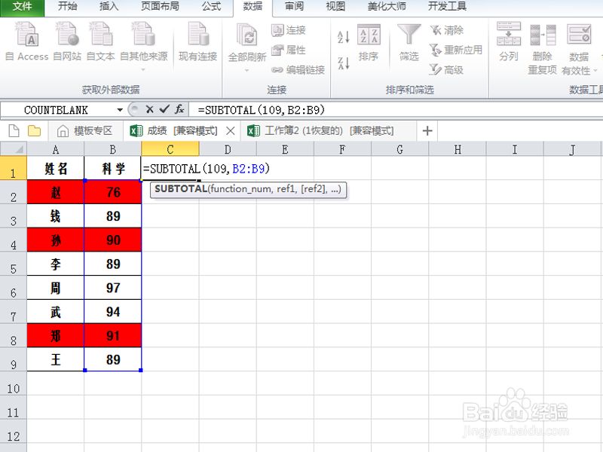Click the 自网站 web import icon

click(67, 34)
